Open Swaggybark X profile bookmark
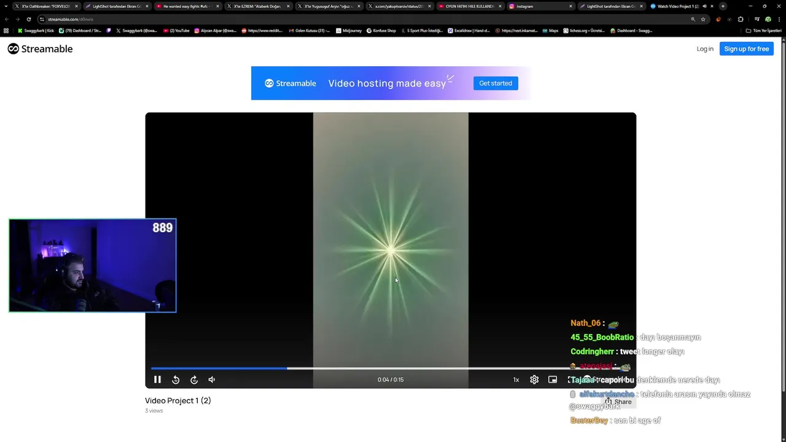786x442 pixels. 136,30
